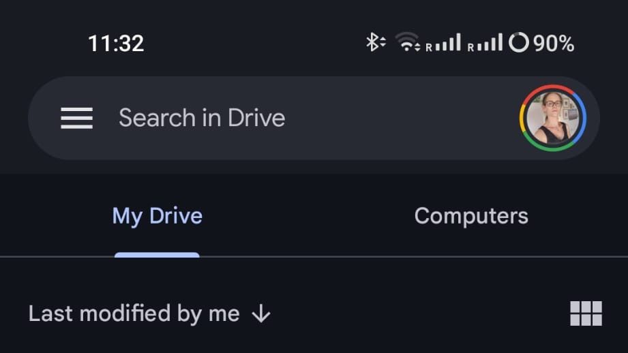628x353 pixels.
Task: Tap the circular battery ring icon
Action: (519, 43)
